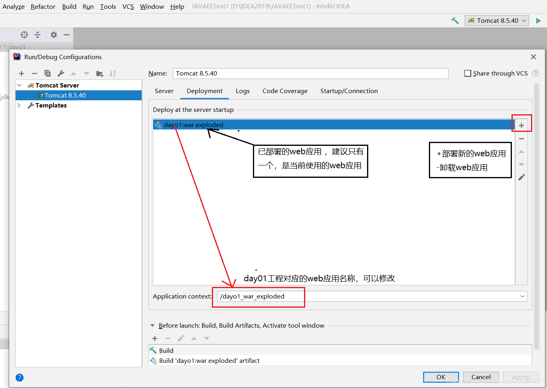Select the Build before-launch task
Screen dimensions: 547x388
pyautogui.click(x=340, y=350)
